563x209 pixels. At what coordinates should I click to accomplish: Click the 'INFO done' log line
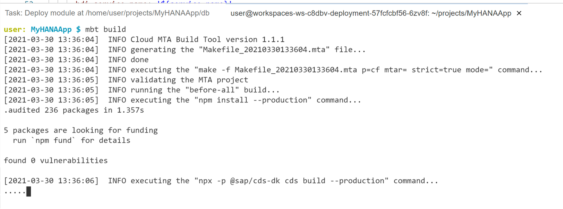coord(76,60)
